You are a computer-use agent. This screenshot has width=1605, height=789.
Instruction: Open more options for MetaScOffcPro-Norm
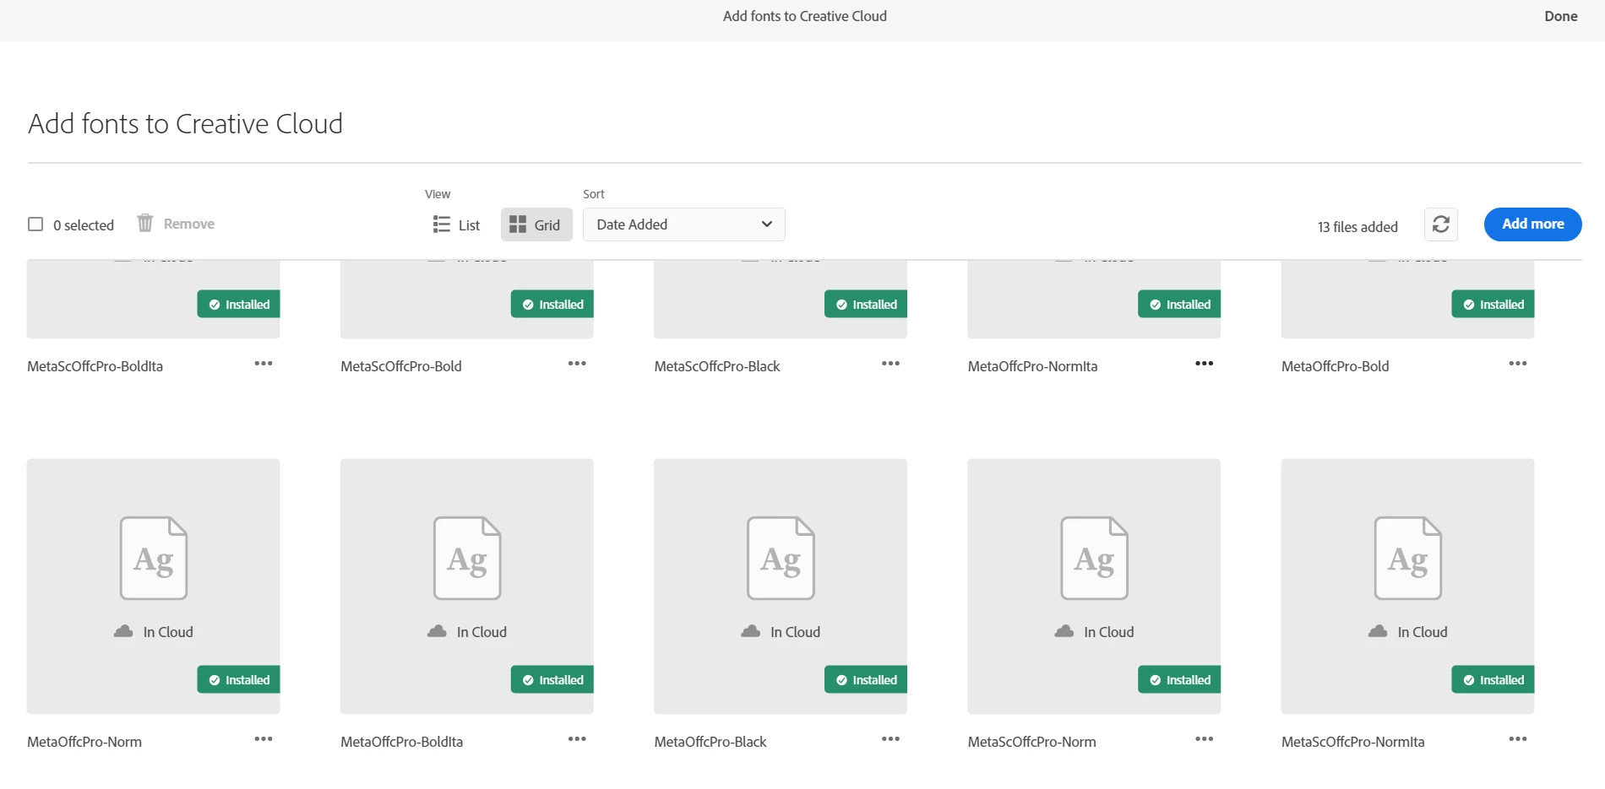1205,739
